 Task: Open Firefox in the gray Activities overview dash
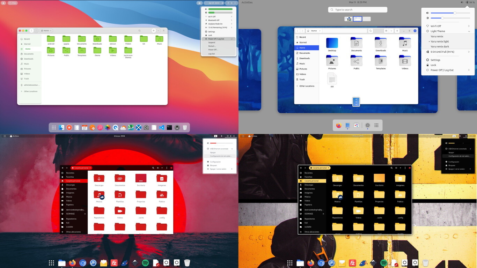pyautogui.click(x=339, y=125)
